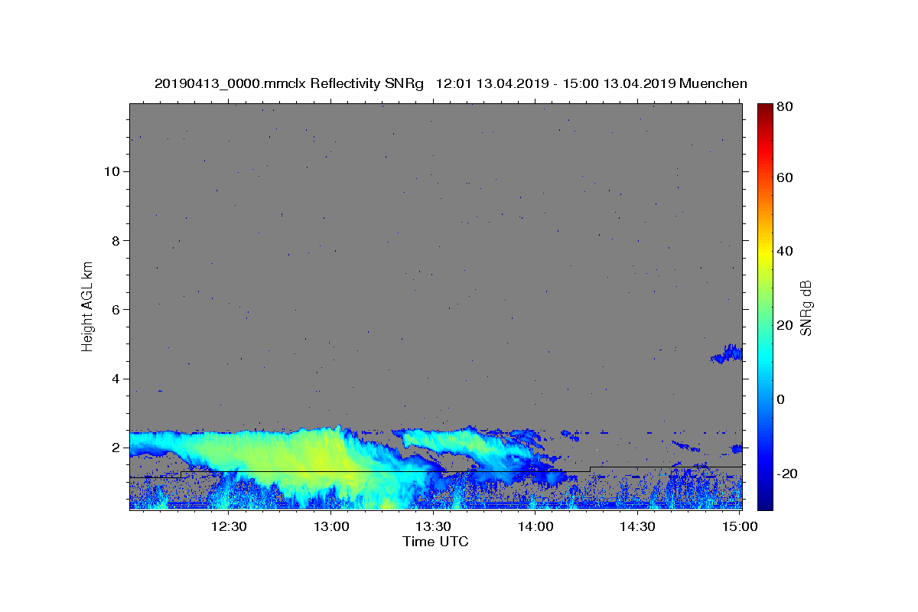Screen dimensions: 918x612
Task: Click the cyan colorbar region near 10 dB
Action: 765,362
